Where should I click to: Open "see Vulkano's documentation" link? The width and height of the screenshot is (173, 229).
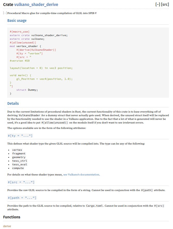tap(81, 174)
